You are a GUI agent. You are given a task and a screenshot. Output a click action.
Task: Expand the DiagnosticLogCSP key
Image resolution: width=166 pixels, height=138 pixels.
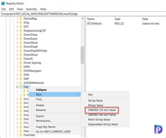pyautogui.click(x=17, y=31)
